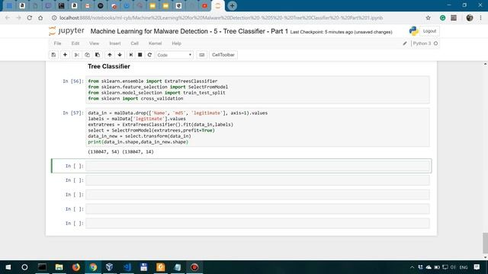The image size is (488, 274).
Task: Paste cell below icon
Action: (98, 55)
